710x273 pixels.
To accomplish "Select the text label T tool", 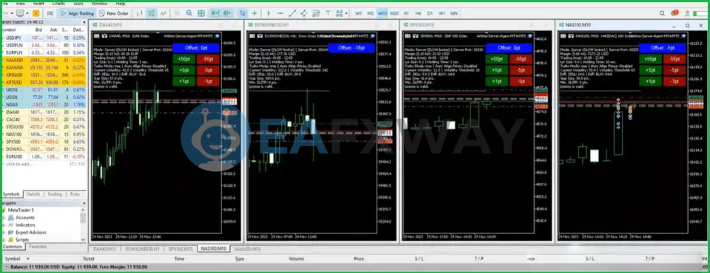I will [x=328, y=13].
